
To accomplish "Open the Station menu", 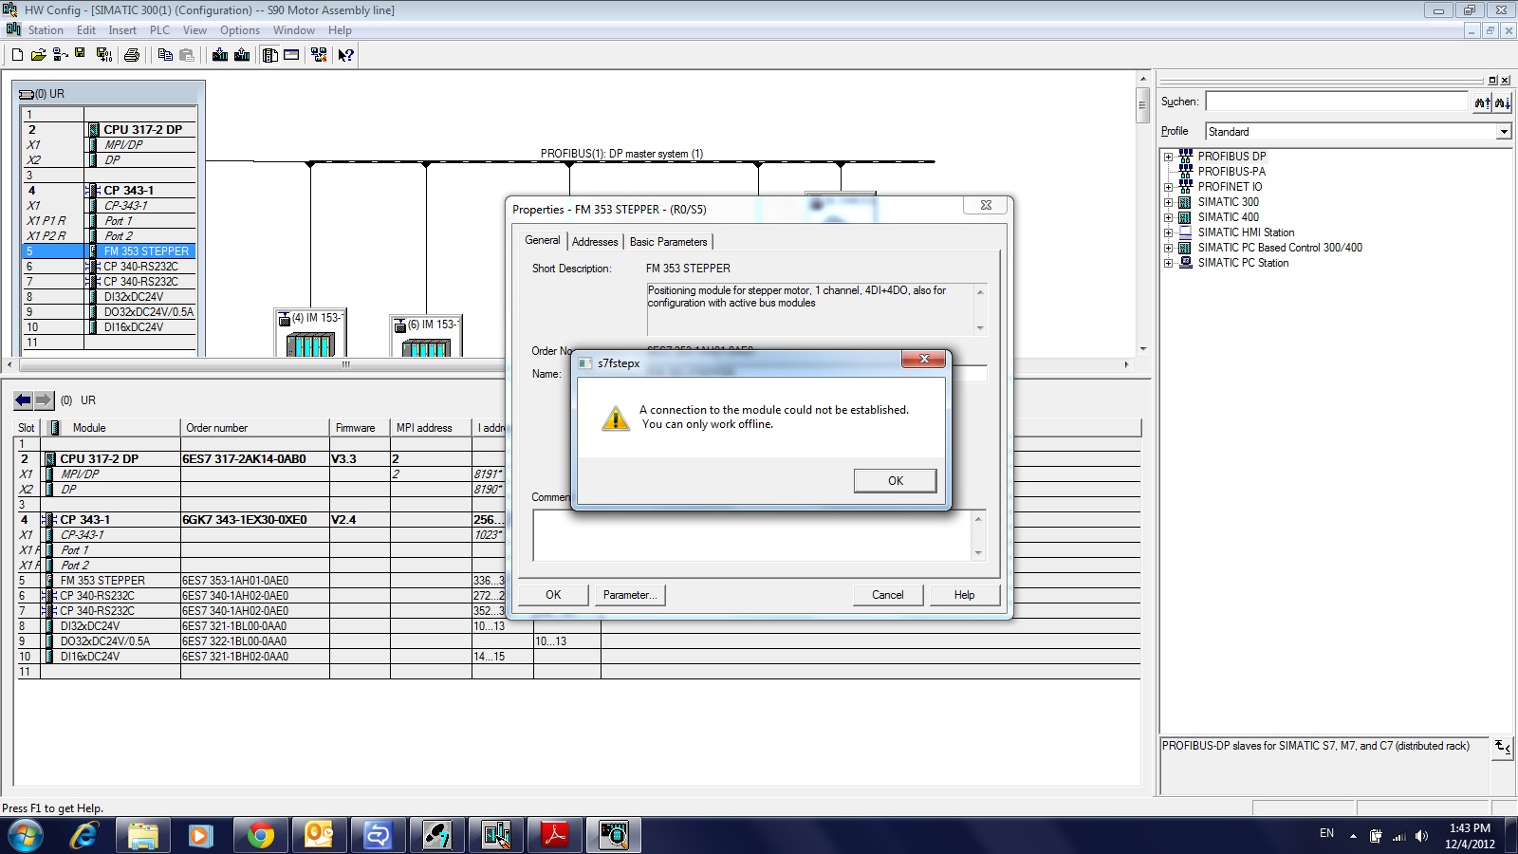I will 46,30.
